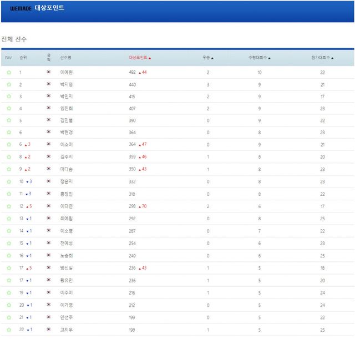Open player 박현경's name link
355x339 pixels.
pyautogui.click(x=66, y=133)
